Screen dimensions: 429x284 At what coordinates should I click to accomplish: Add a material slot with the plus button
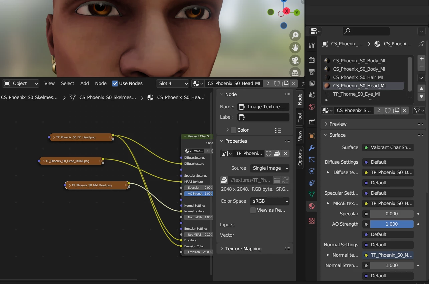(421, 59)
